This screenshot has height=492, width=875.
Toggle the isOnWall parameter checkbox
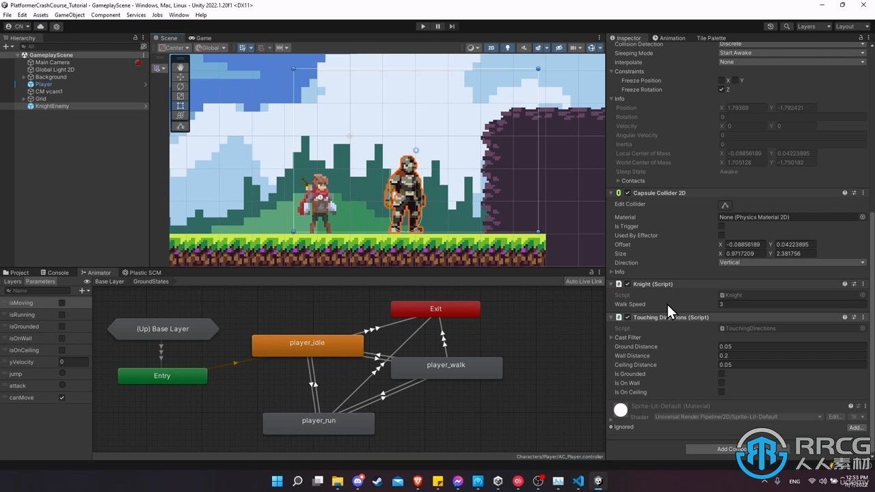pyautogui.click(x=62, y=338)
